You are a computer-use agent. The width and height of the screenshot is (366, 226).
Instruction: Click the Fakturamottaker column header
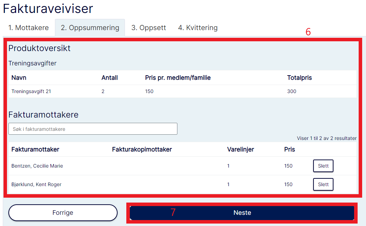click(x=35, y=149)
